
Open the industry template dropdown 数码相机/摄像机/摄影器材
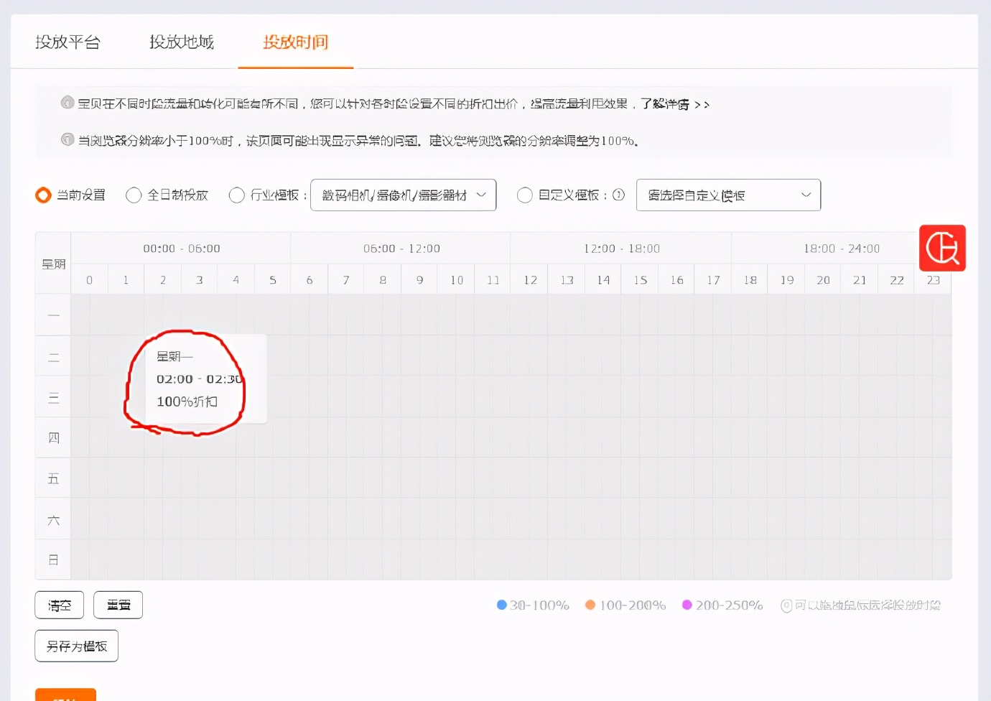(403, 195)
